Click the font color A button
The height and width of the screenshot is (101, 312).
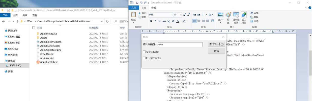coord(178,21)
